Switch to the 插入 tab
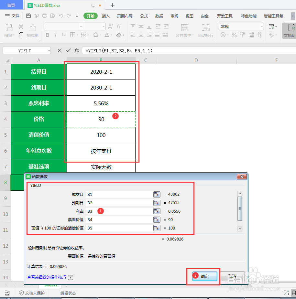The height and width of the screenshot is (299, 296). point(105,16)
